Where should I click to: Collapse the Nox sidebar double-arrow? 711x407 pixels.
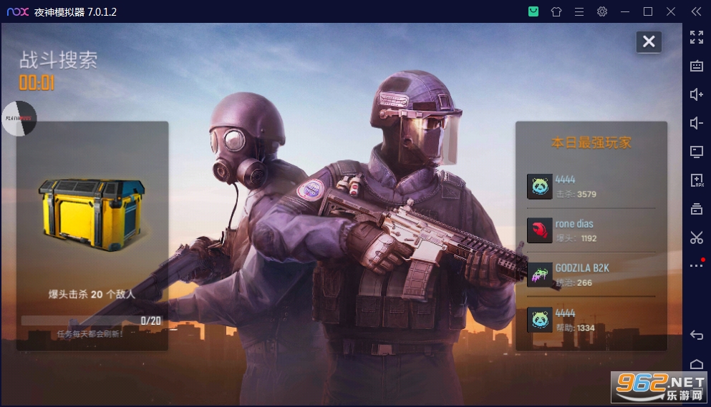pyautogui.click(x=697, y=11)
